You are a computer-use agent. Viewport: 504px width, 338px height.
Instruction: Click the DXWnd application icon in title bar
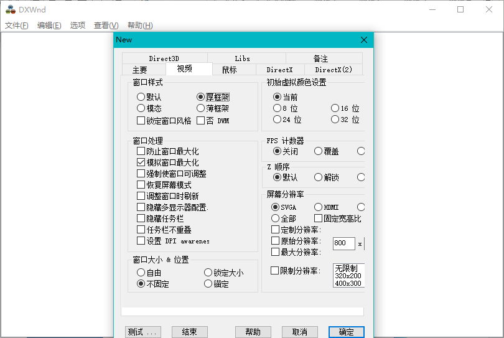click(x=11, y=9)
